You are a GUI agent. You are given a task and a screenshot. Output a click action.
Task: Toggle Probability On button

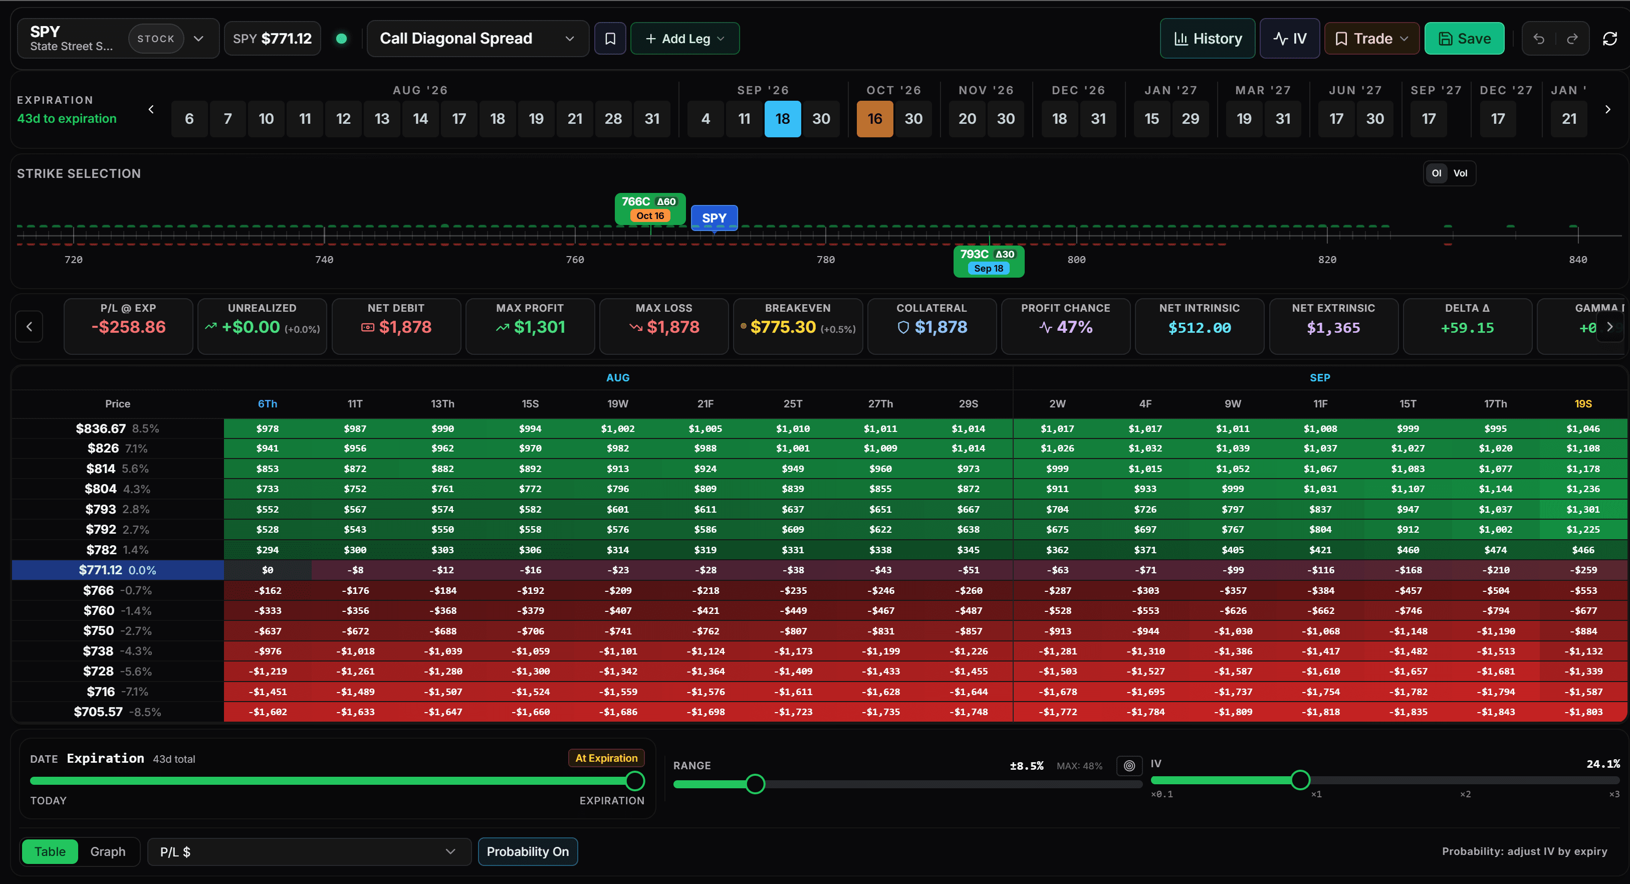coord(528,852)
